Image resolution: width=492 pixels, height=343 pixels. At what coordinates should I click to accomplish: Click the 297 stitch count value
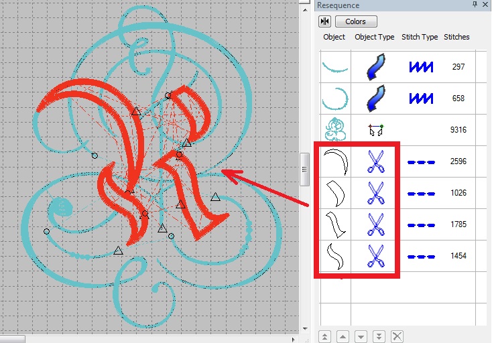tap(458, 67)
